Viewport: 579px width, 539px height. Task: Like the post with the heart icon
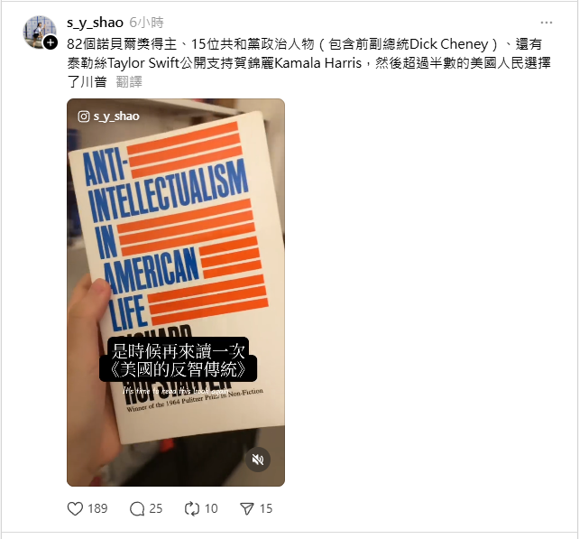75,508
